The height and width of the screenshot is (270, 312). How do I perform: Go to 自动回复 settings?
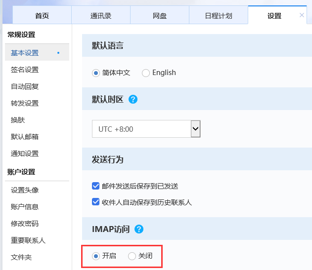25,86
